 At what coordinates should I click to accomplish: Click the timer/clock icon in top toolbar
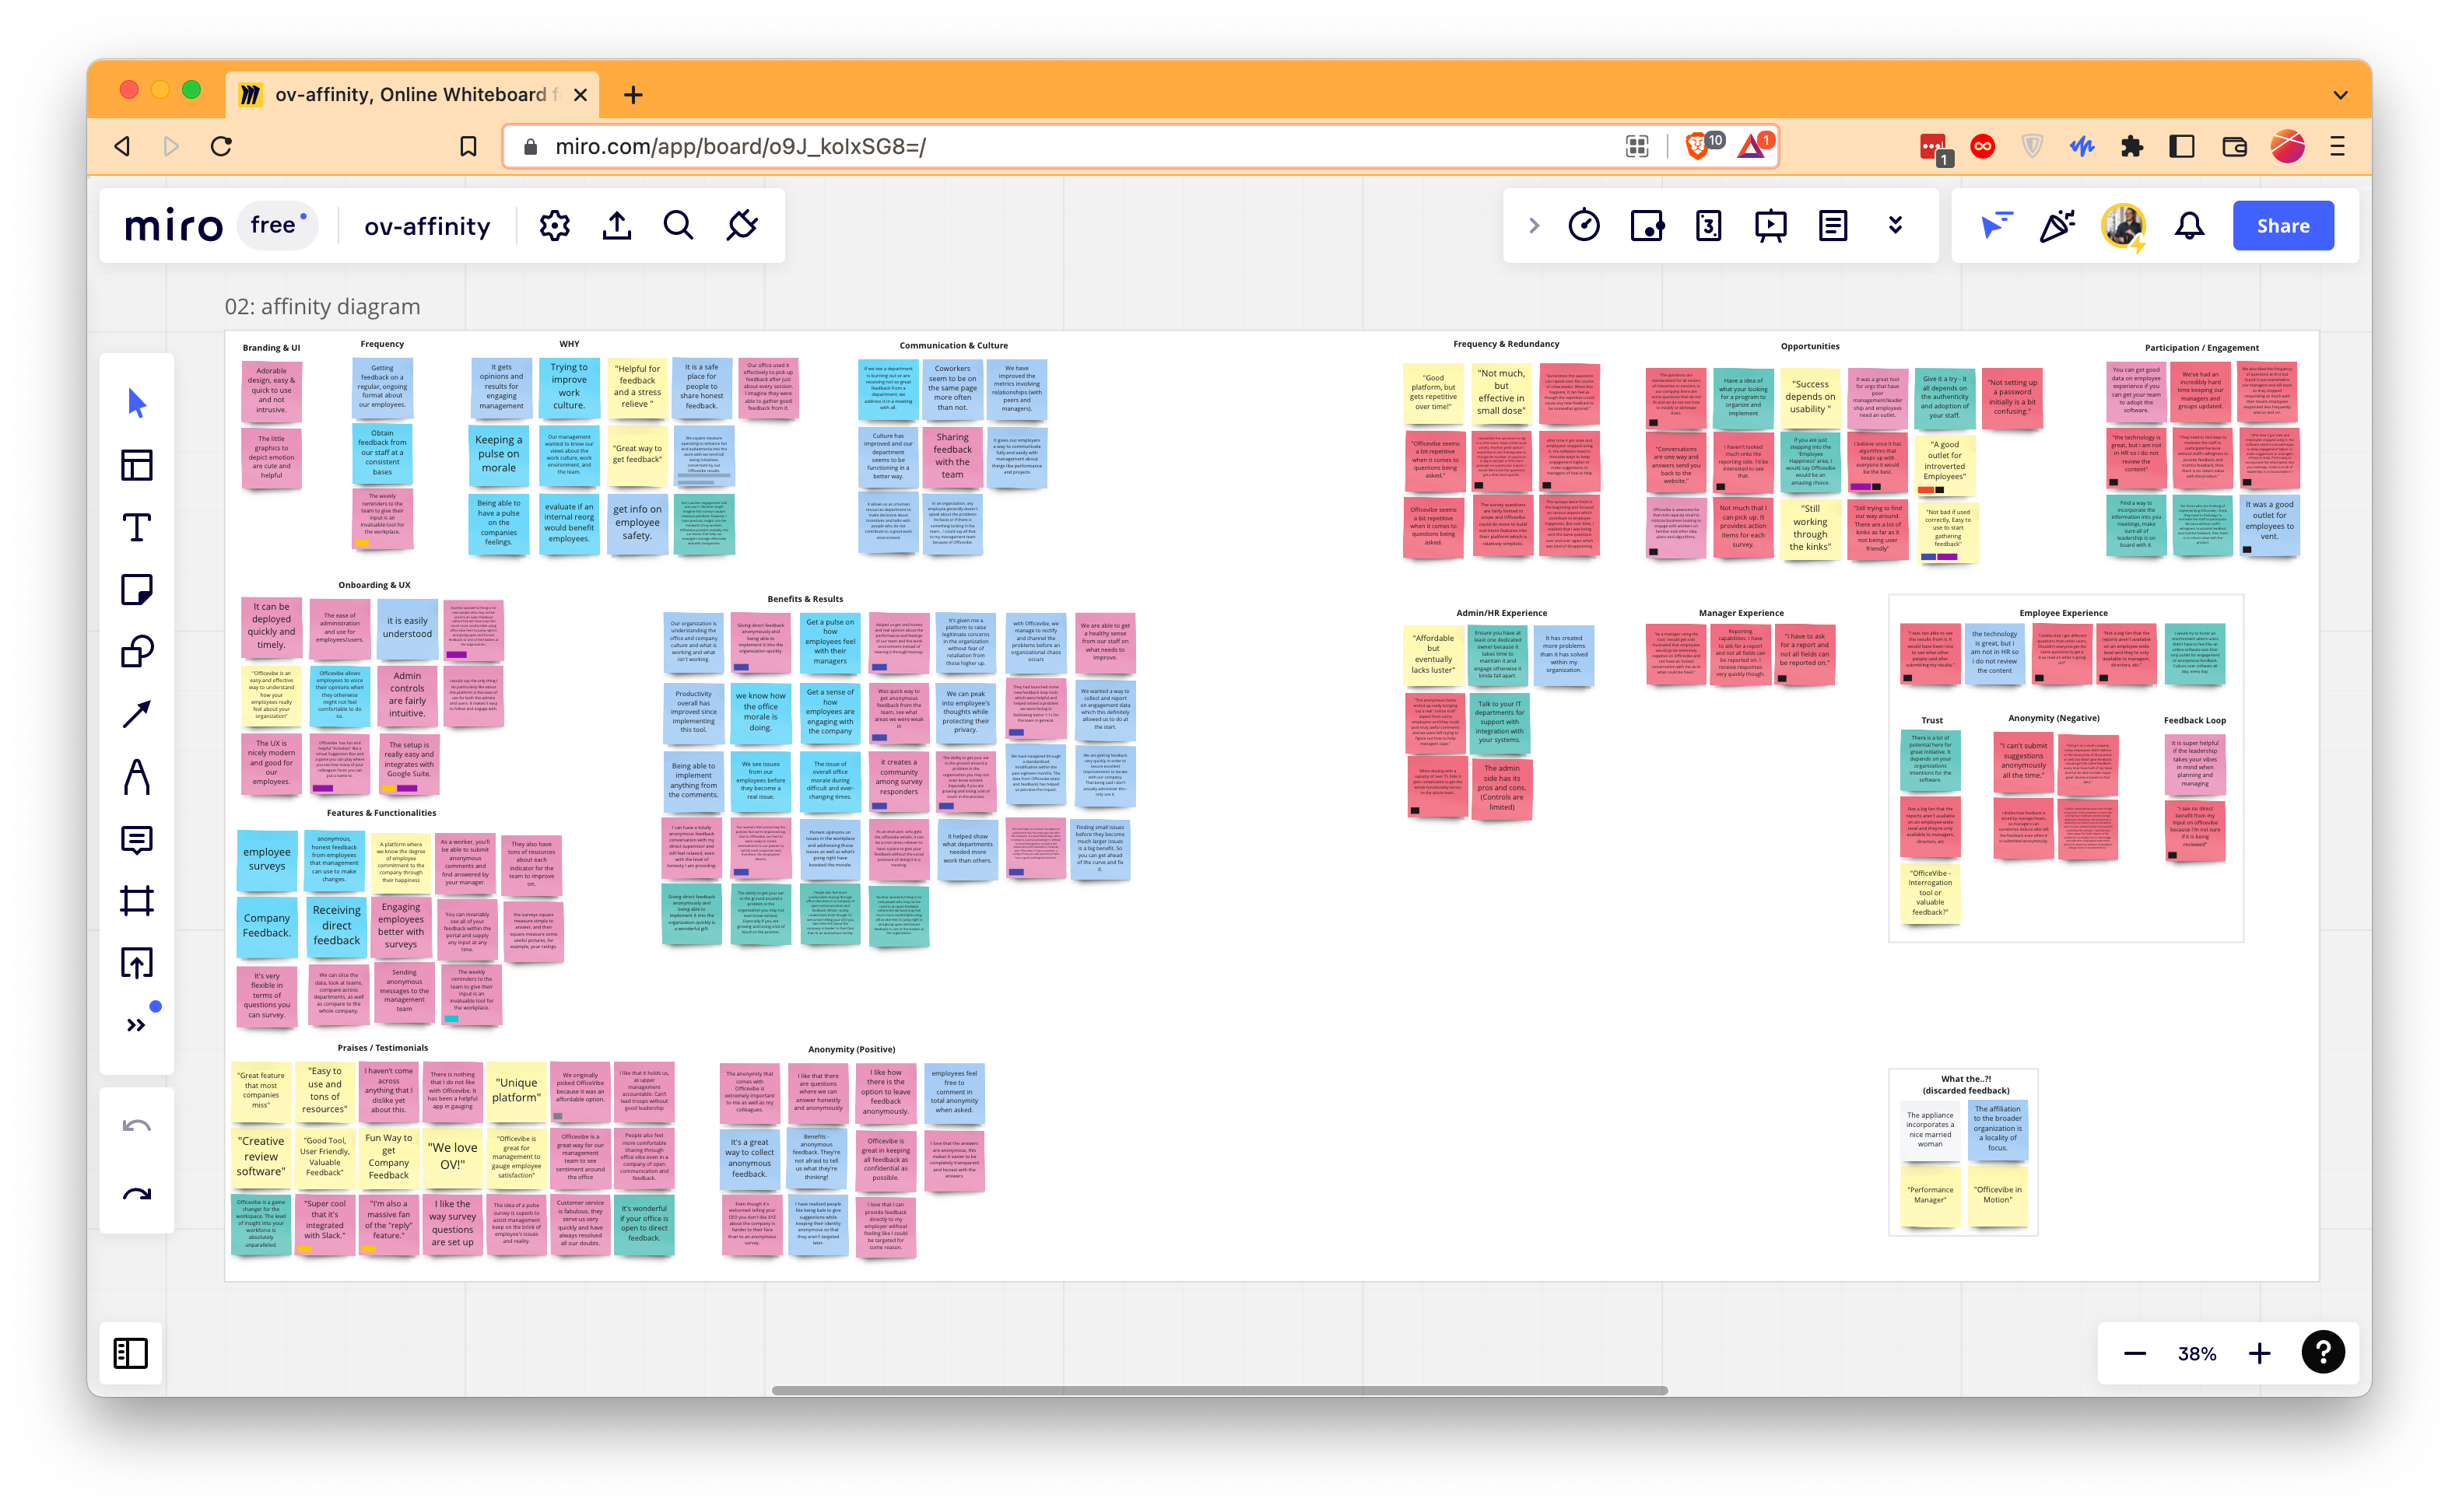pyautogui.click(x=1584, y=225)
